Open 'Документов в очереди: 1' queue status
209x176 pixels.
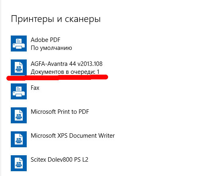[65, 72]
